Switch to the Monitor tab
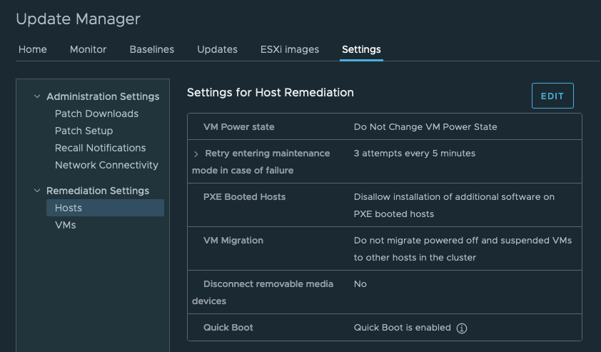The height and width of the screenshot is (352, 601). tap(88, 49)
